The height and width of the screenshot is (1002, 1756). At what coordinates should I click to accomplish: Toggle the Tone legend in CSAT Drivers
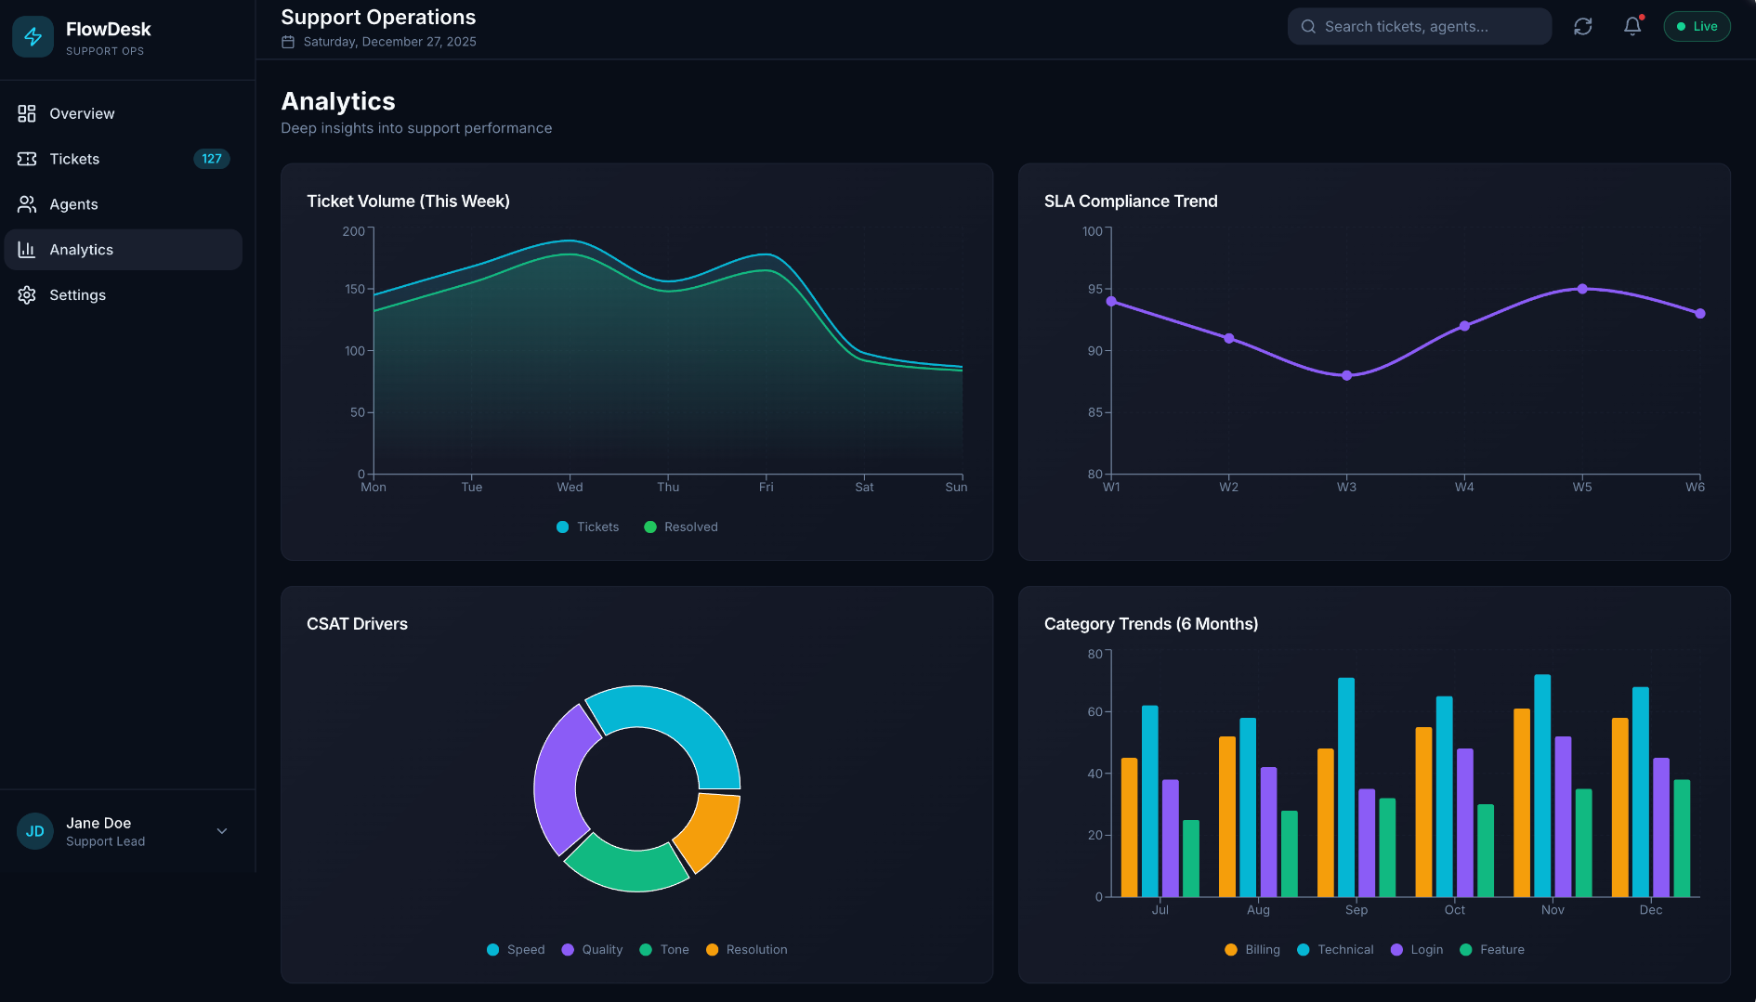point(664,949)
